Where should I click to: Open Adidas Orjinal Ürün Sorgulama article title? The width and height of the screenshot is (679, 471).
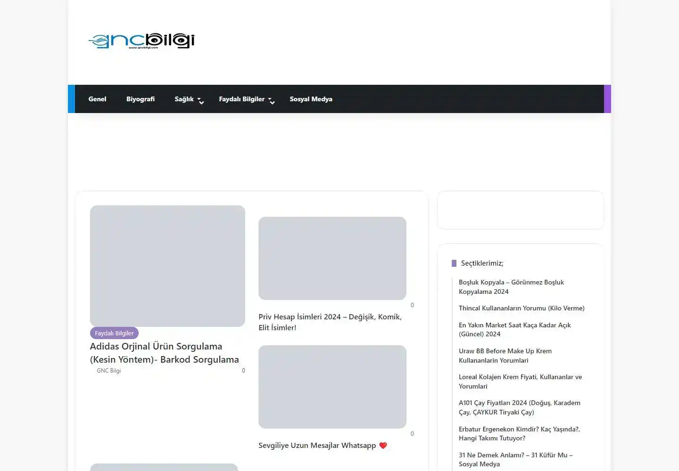(x=165, y=353)
